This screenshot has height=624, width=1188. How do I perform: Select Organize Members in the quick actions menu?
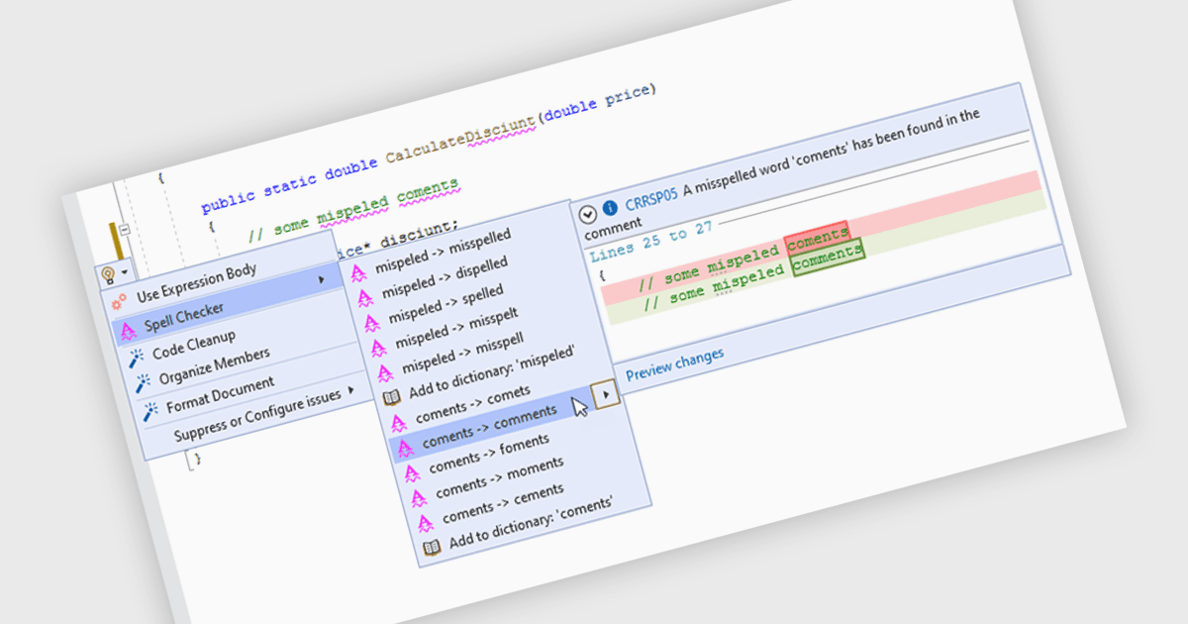214,365
